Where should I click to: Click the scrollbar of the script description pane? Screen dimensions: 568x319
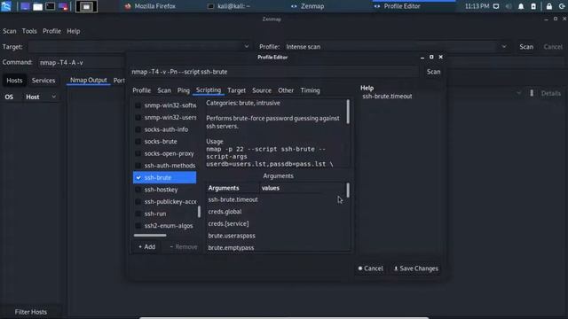(348, 112)
